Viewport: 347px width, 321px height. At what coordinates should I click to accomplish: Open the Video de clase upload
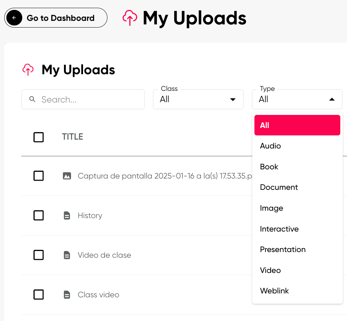tap(104, 255)
